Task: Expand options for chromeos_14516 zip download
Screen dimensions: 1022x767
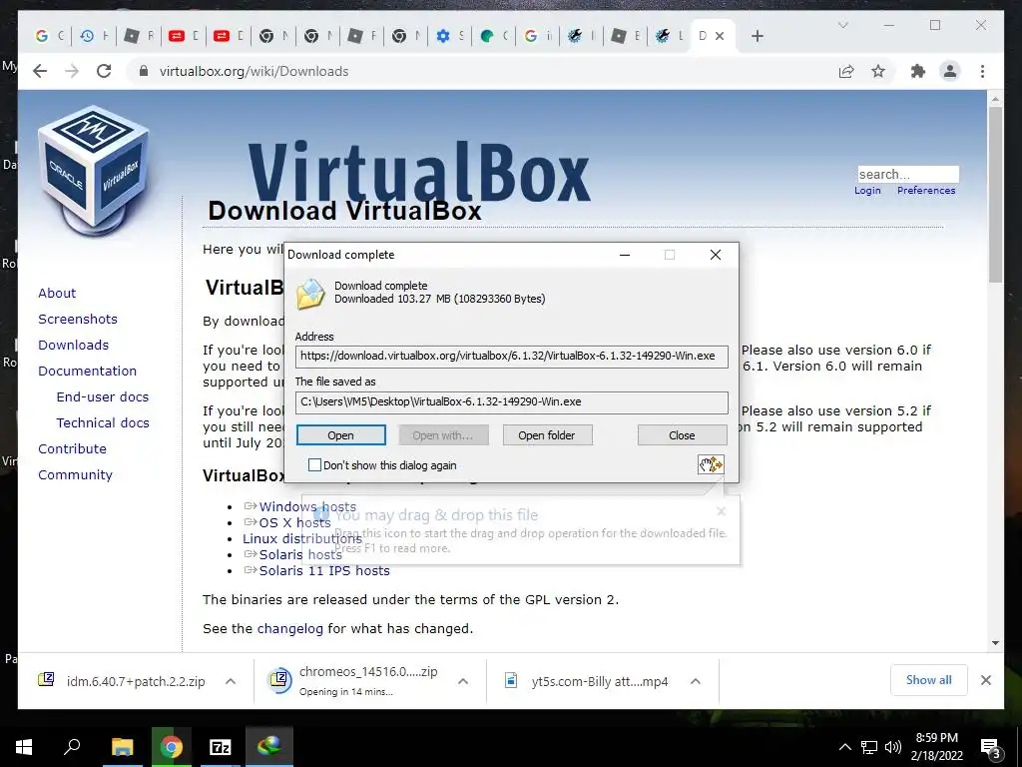Action: pos(463,681)
